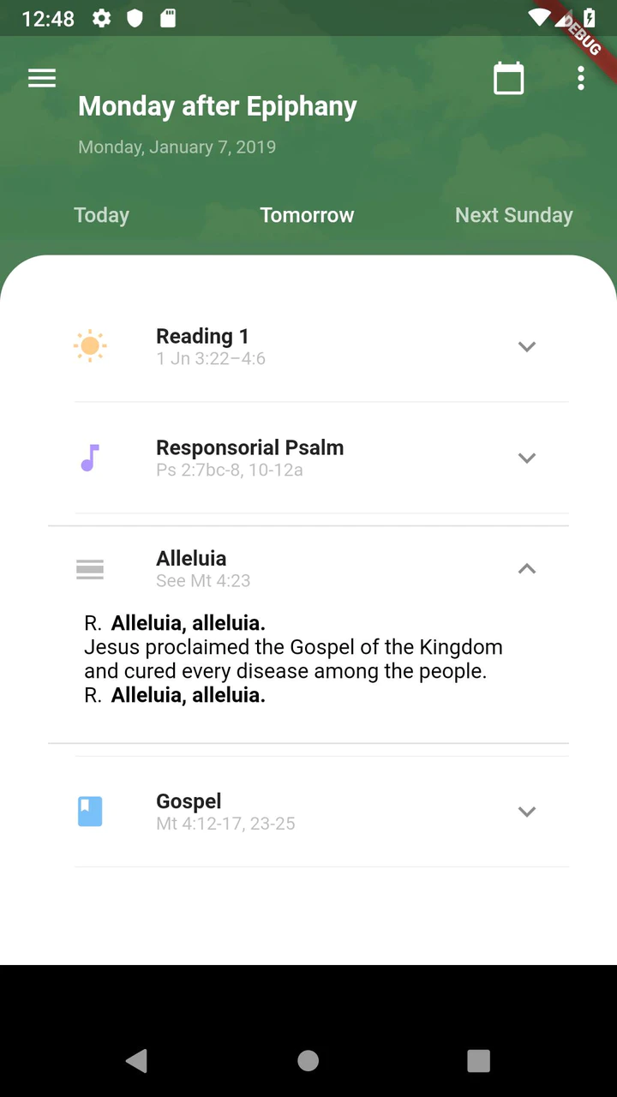This screenshot has height=1097, width=617.
Task: Open the hamburger navigation menu
Action: click(42, 79)
